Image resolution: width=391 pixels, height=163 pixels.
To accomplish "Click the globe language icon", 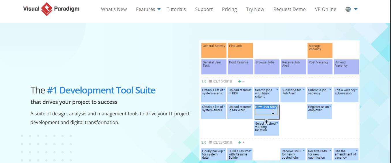I will (348, 9).
